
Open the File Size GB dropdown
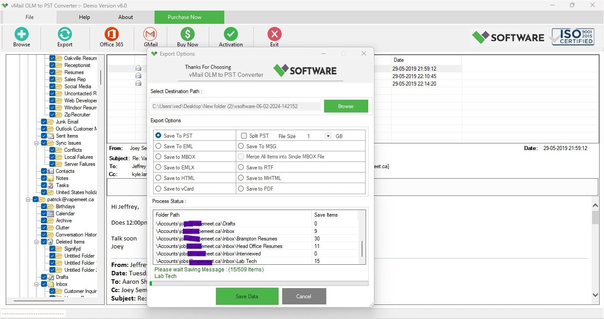[328, 136]
